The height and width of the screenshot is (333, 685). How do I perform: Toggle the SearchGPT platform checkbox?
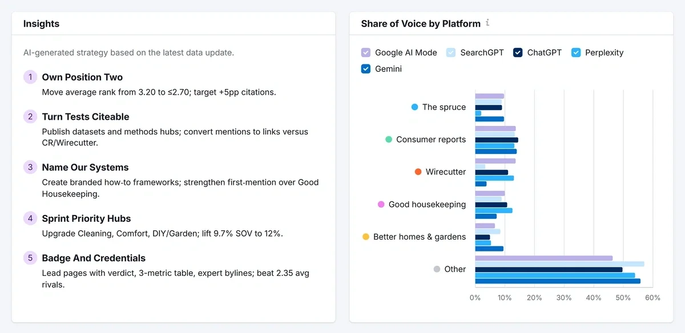451,52
